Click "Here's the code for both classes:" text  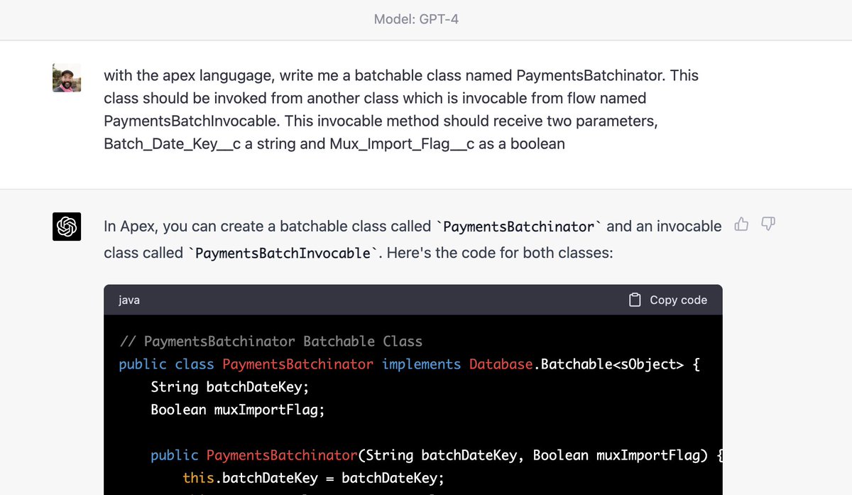(x=500, y=253)
